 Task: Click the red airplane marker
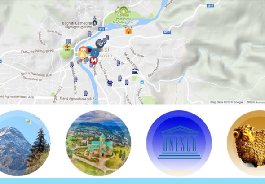tap(67, 47)
